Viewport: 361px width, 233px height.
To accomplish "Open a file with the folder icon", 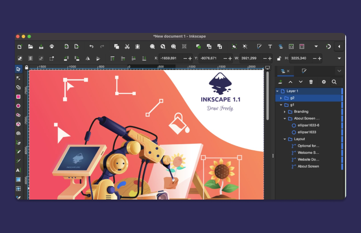I will click(x=31, y=47).
